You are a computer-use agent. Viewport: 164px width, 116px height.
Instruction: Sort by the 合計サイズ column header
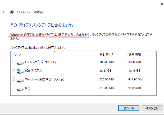(x=112, y=54)
